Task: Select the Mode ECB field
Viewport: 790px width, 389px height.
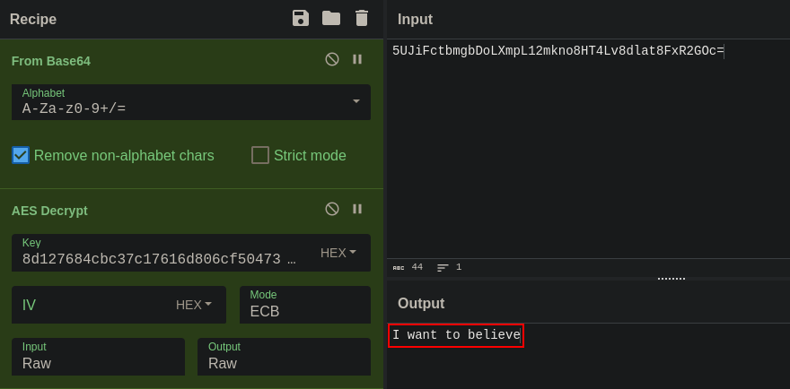Action: (304, 310)
